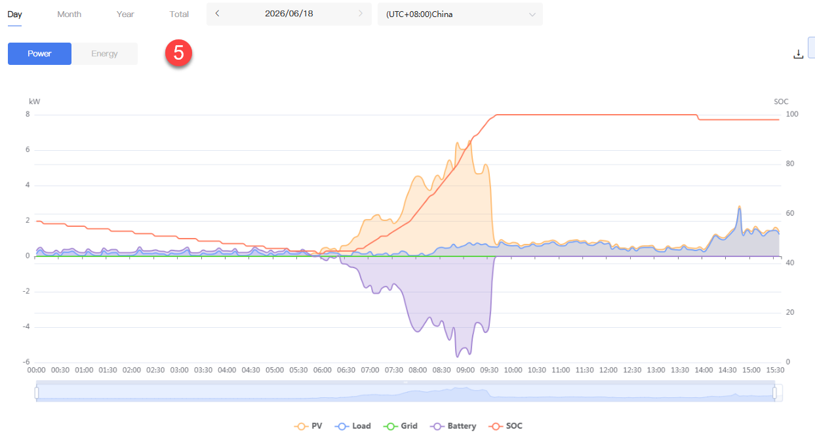Screen dimensions: 815x434
Task: Click the red number 5 badge
Action: 178,53
